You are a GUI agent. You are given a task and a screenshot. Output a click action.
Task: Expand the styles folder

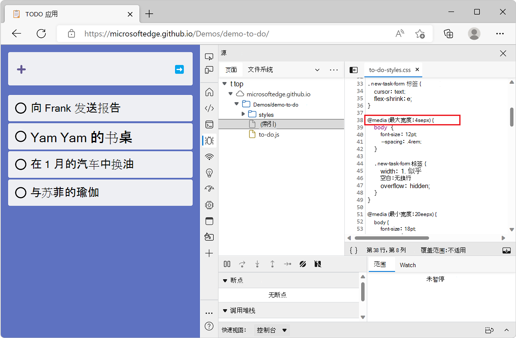(x=243, y=114)
